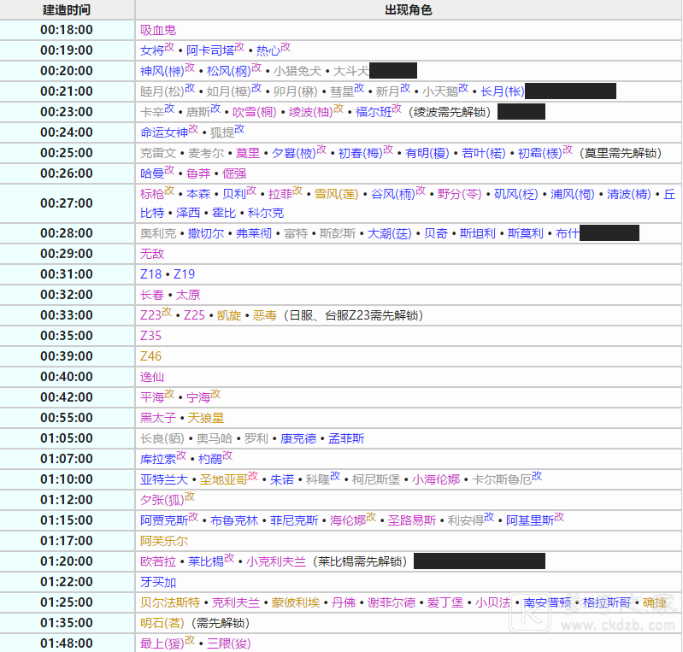
Task: Click the 太原 link
Action: click(188, 295)
